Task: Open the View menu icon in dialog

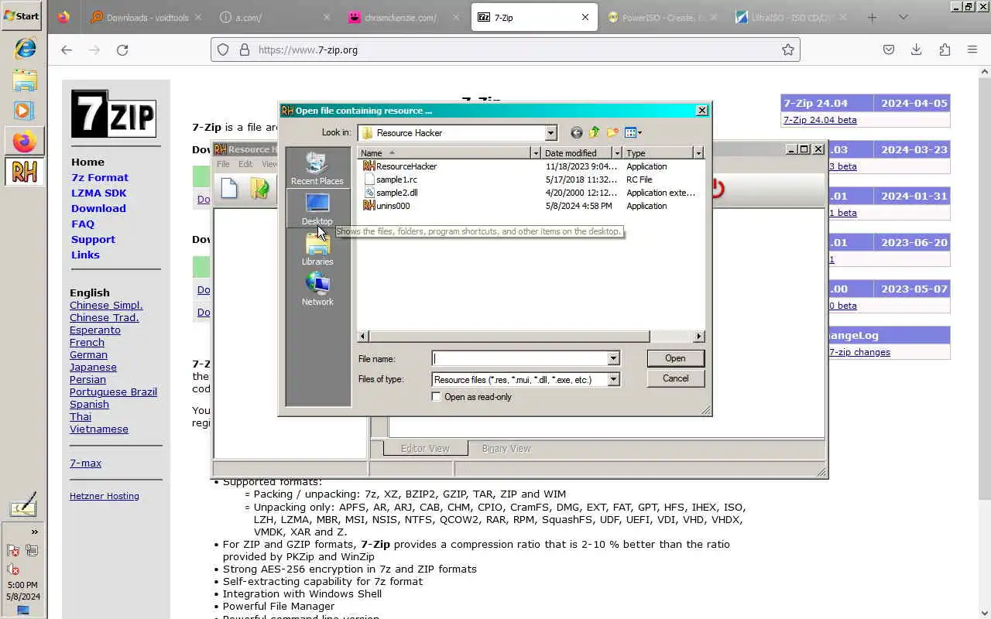Action: (x=633, y=132)
